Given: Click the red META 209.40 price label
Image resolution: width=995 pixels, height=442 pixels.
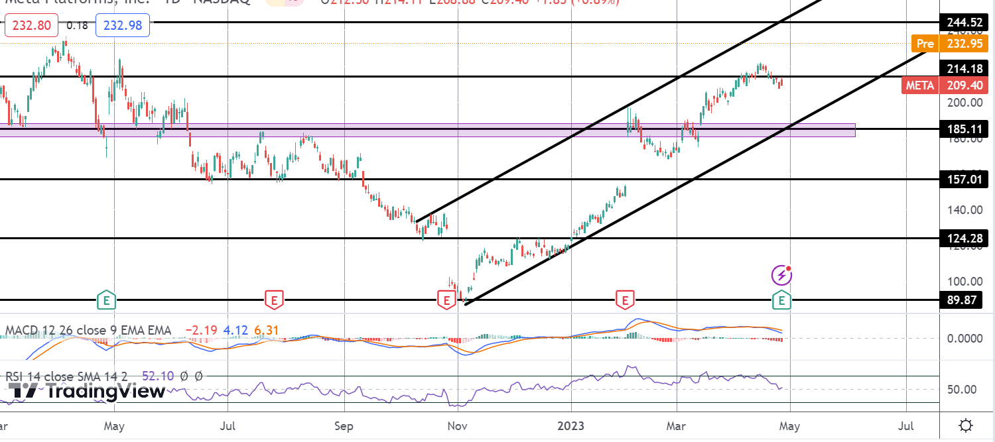Looking at the screenshot, I should (945, 85).
